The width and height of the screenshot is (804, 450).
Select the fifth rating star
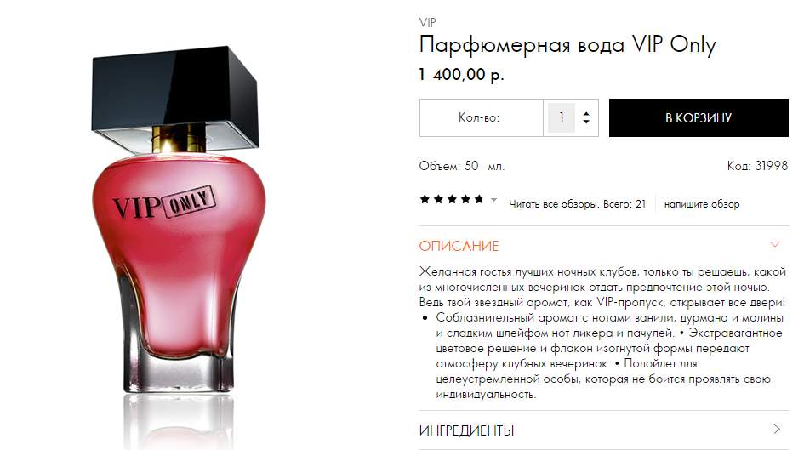(x=479, y=199)
